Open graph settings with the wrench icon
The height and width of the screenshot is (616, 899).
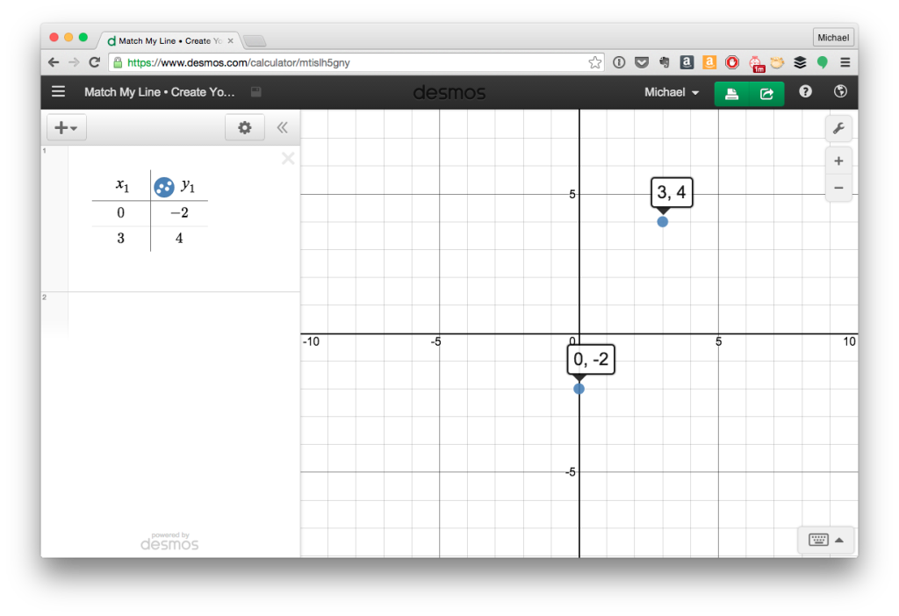838,128
